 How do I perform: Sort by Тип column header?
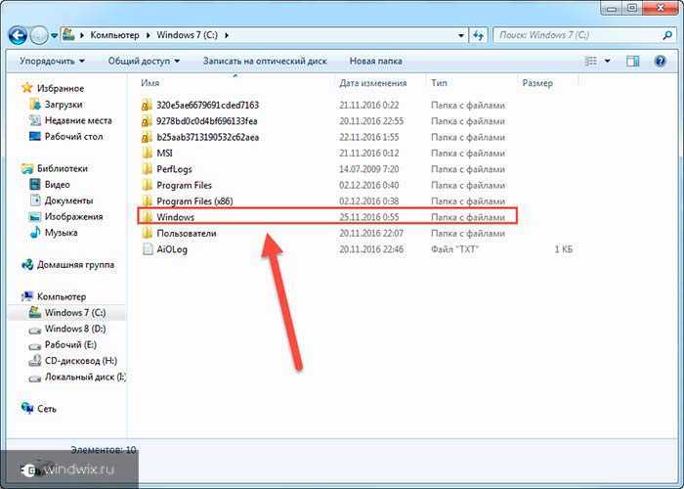coord(439,83)
